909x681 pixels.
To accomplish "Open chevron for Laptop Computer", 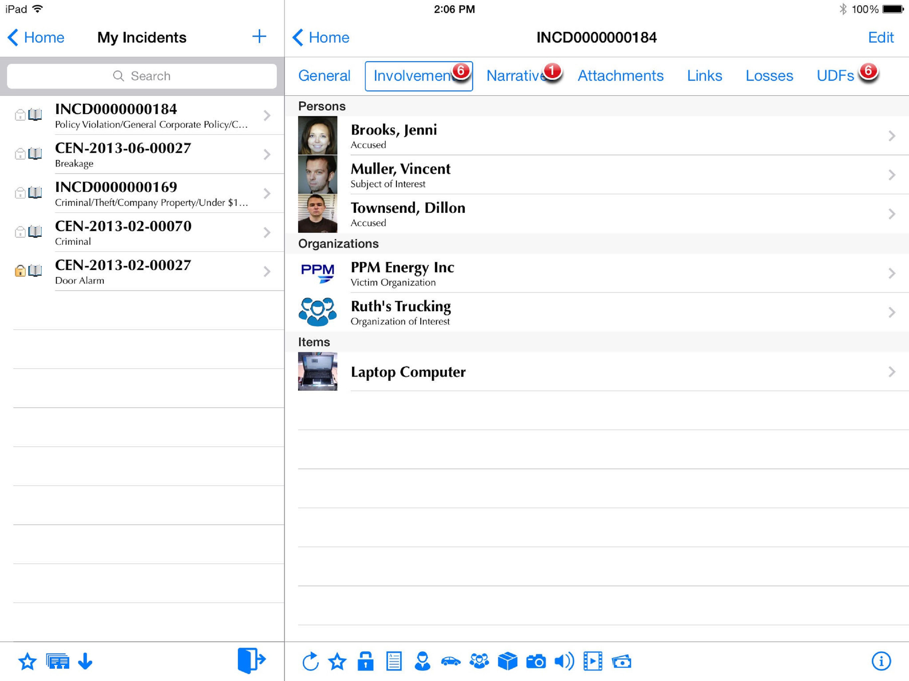I will [x=892, y=372].
